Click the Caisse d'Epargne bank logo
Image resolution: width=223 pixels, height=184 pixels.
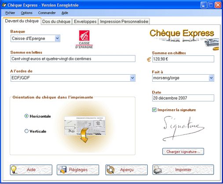click(84, 40)
